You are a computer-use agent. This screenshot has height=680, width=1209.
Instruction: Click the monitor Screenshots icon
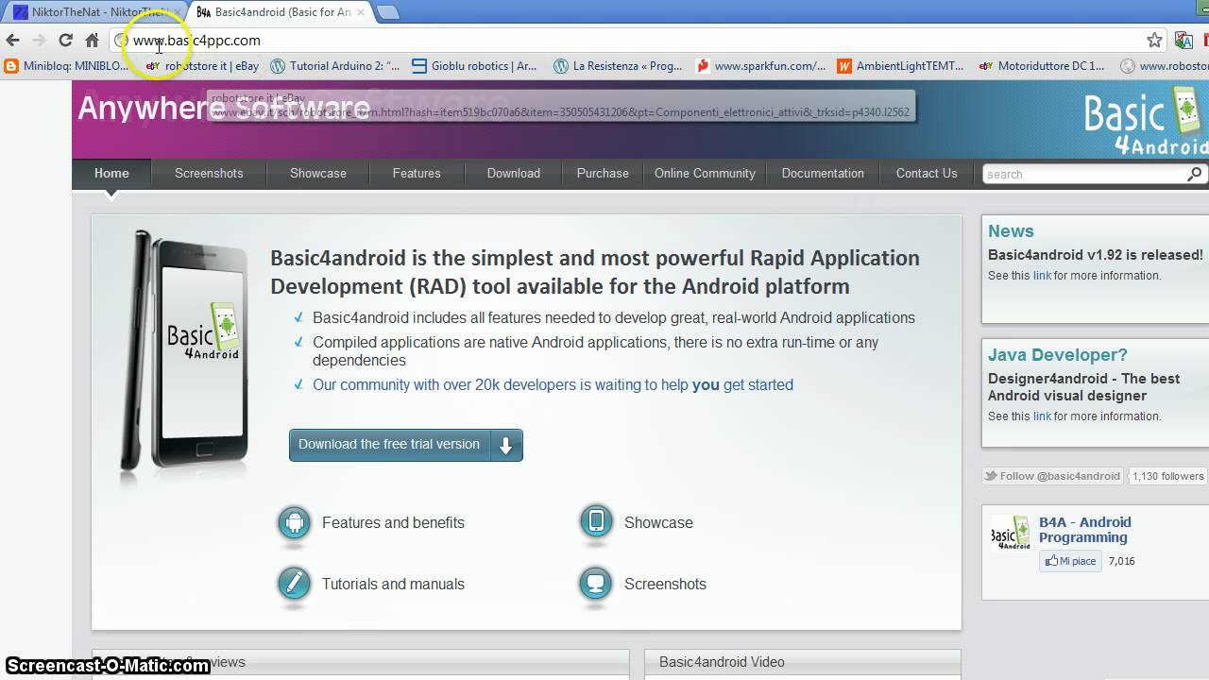point(596,584)
